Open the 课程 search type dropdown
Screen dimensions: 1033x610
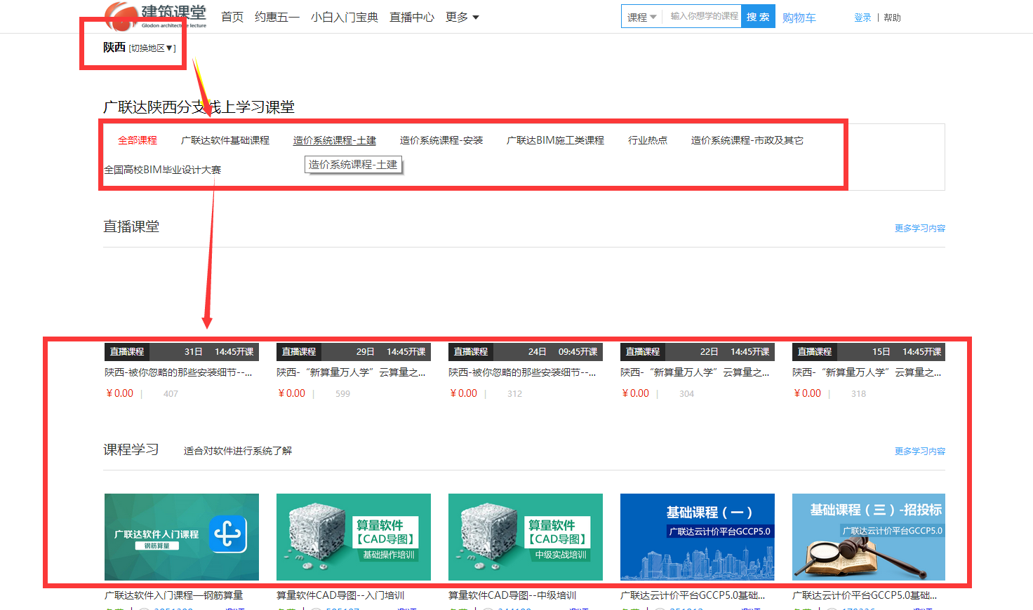[x=642, y=17]
